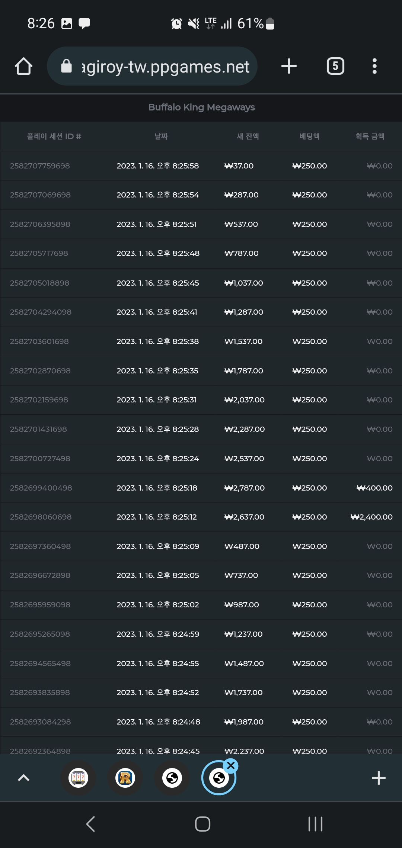Tap the slot machine shortcut icon
Image resolution: width=402 pixels, height=848 pixels.
pos(78,778)
